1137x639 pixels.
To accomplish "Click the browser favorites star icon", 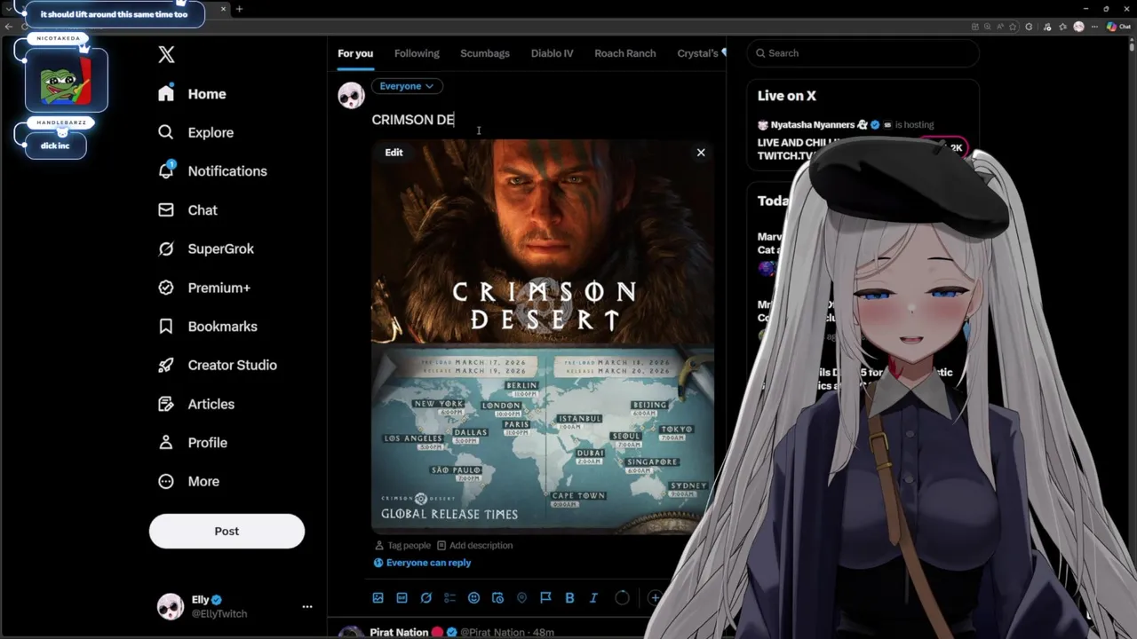I will 1013,27.
